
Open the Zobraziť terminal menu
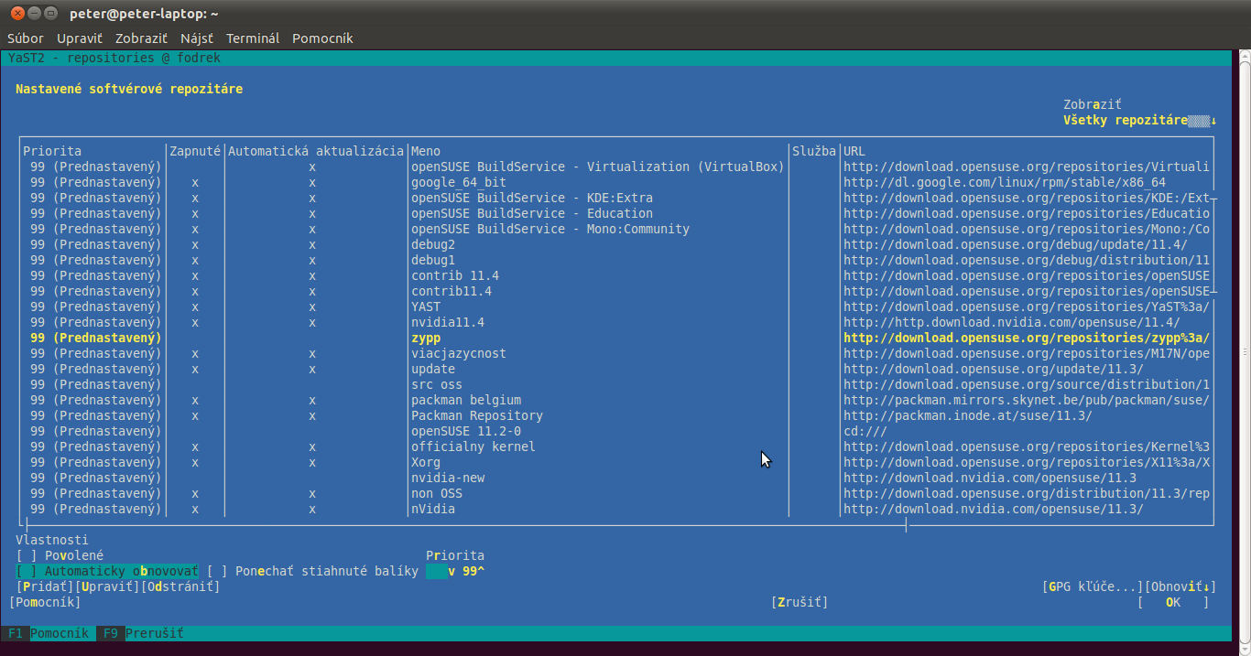coord(141,38)
